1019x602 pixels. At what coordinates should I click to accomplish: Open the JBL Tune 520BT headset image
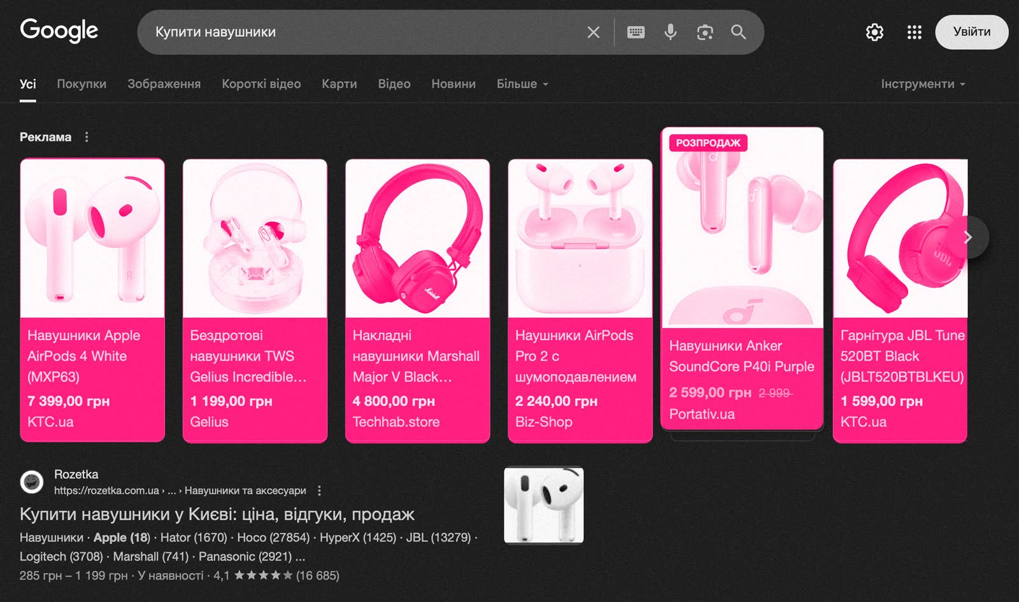(x=900, y=239)
